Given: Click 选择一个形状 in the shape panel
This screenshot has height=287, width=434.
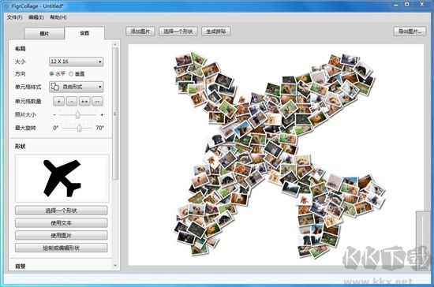Looking at the screenshot, I should (x=62, y=211).
